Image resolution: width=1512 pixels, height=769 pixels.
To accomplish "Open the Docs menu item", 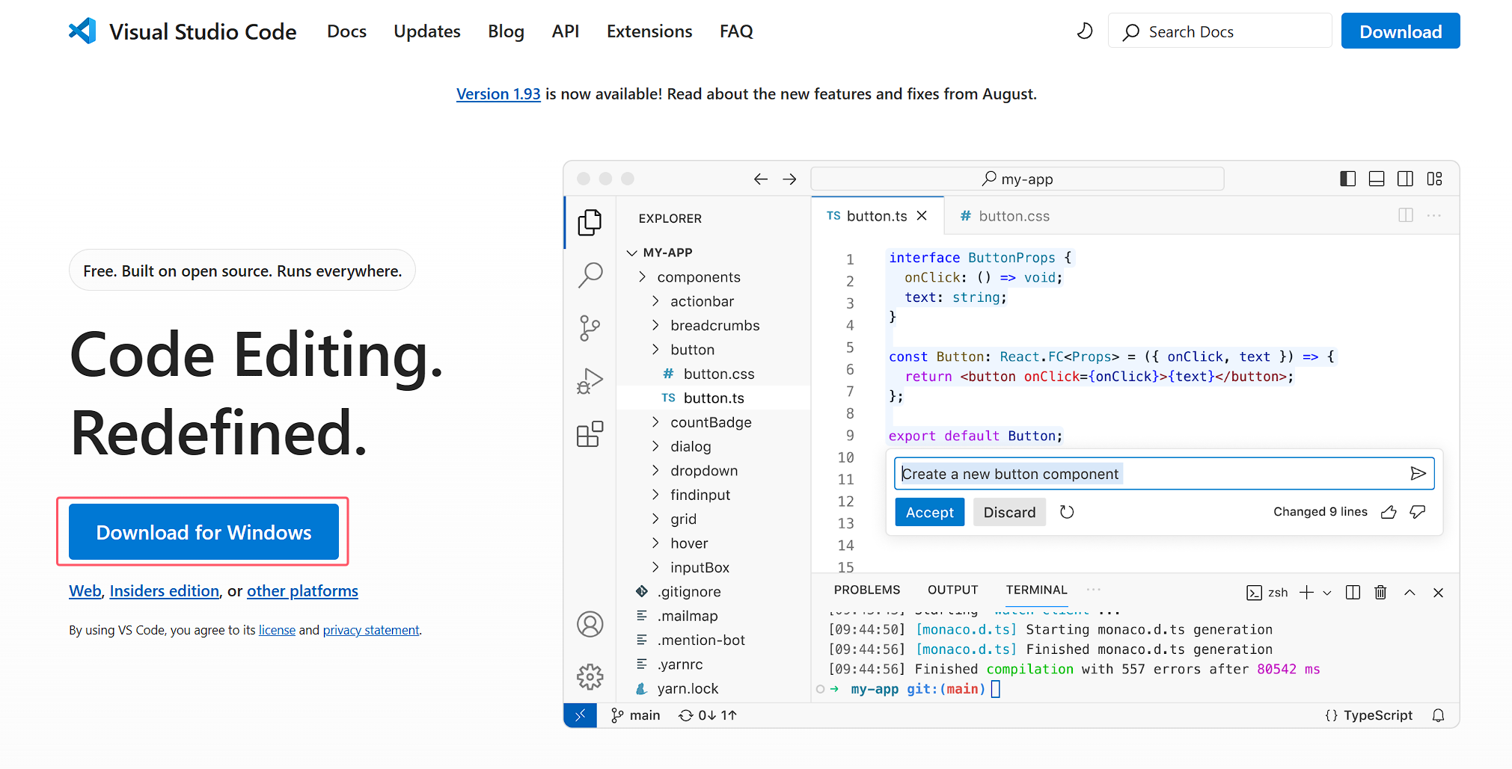I will 346,31.
